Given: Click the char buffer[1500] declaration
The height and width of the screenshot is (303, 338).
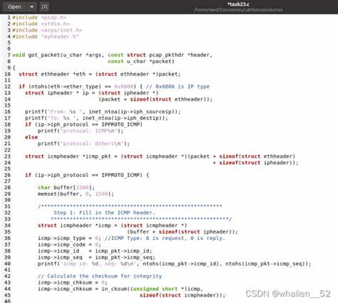Looking at the screenshot, I should [66, 188].
